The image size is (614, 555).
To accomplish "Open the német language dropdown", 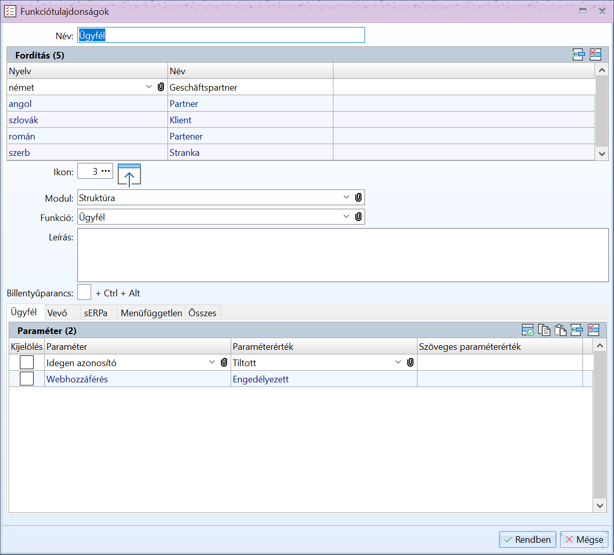I will [149, 87].
